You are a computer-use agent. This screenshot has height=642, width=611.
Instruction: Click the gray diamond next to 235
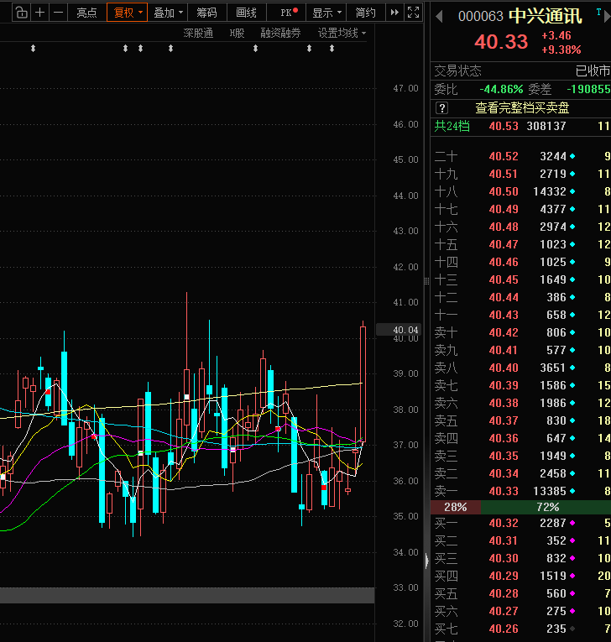tap(572, 629)
